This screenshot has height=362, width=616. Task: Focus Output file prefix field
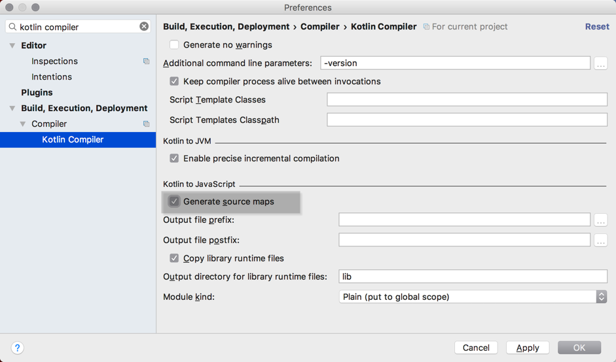click(464, 220)
